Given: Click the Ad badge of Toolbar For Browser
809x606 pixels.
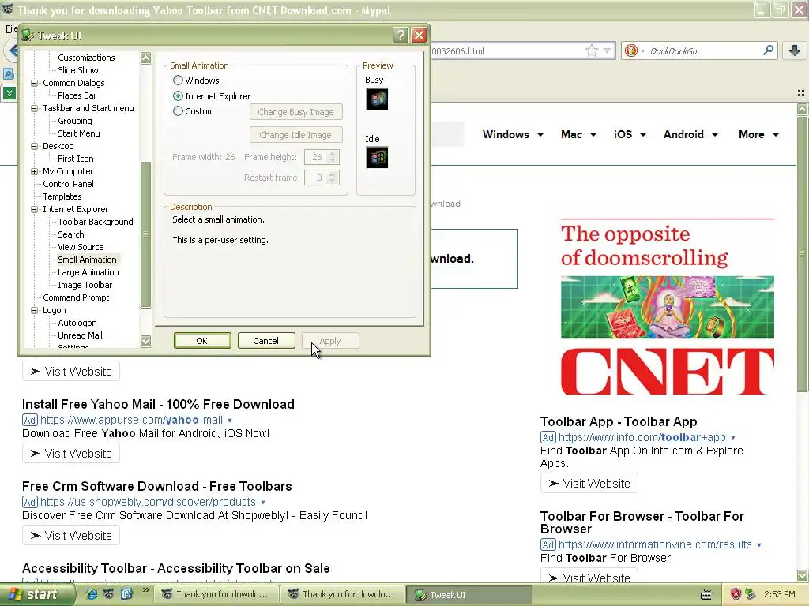Looking at the screenshot, I should pos(548,544).
